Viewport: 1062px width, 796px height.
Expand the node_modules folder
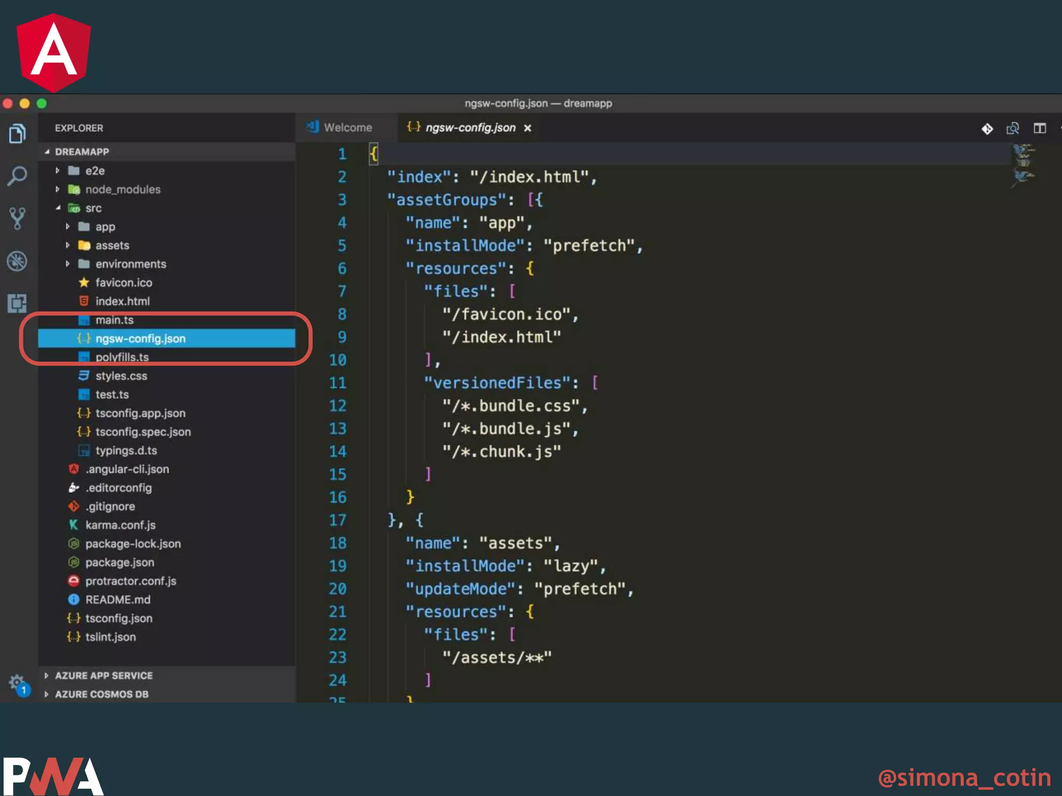(122, 190)
